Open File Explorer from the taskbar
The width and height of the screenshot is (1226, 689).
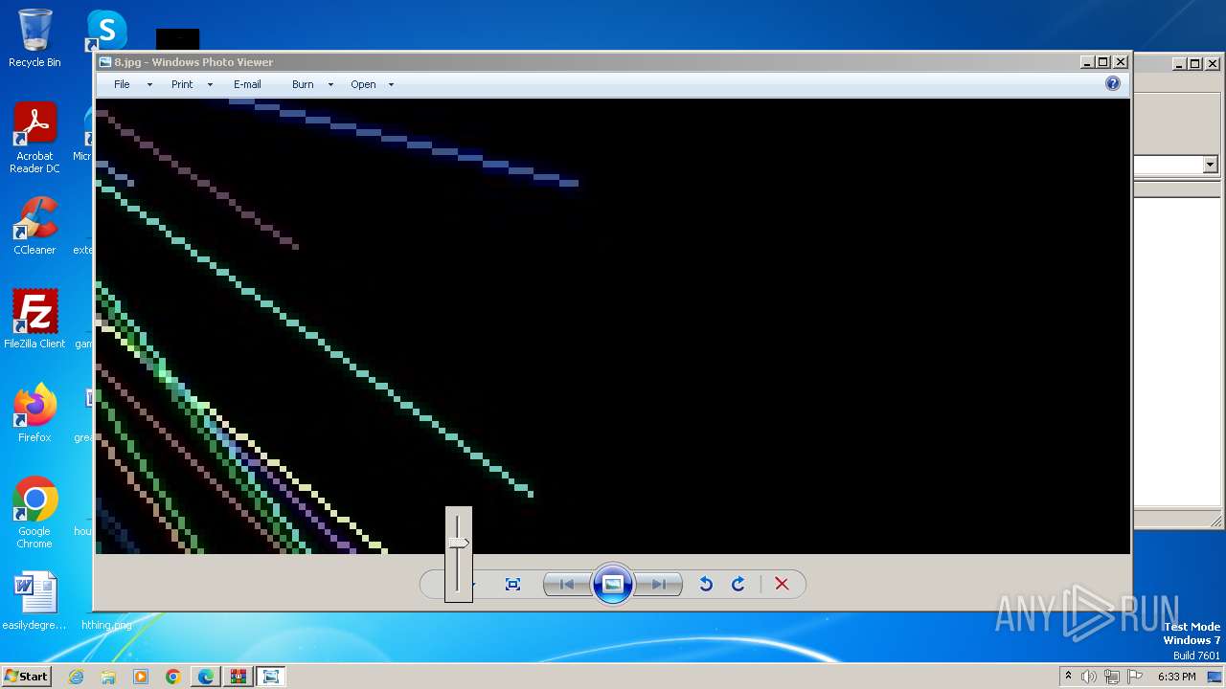coord(108,677)
